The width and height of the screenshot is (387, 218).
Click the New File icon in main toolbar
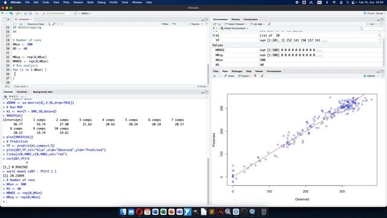[x=3, y=13]
